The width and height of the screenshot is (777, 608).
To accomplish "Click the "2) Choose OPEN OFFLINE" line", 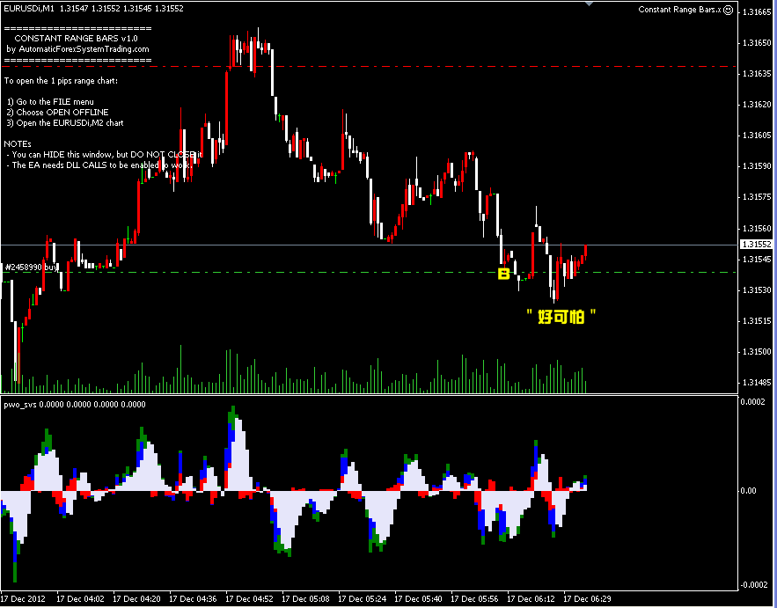I will [x=57, y=113].
